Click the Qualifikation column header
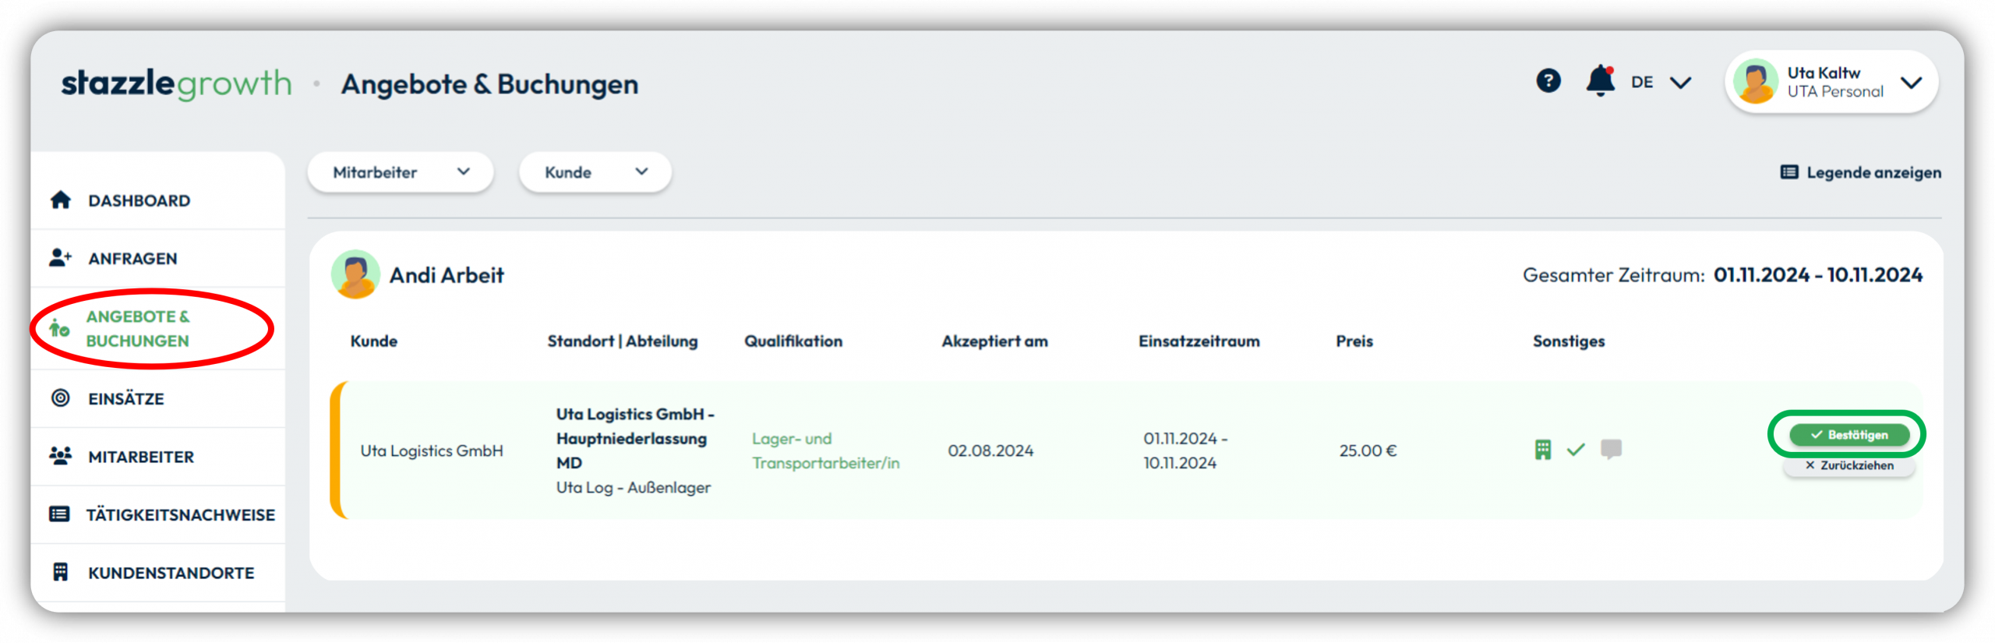 tap(793, 341)
